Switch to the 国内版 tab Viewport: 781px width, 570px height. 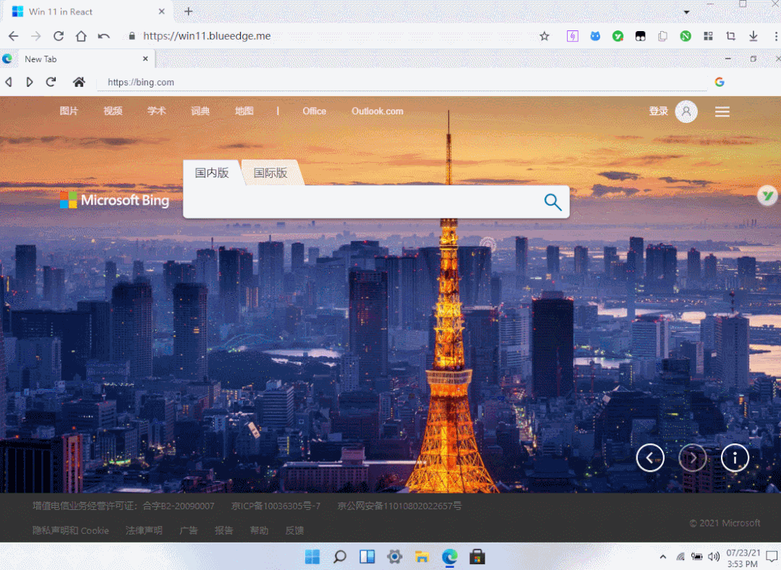pos(212,172)
